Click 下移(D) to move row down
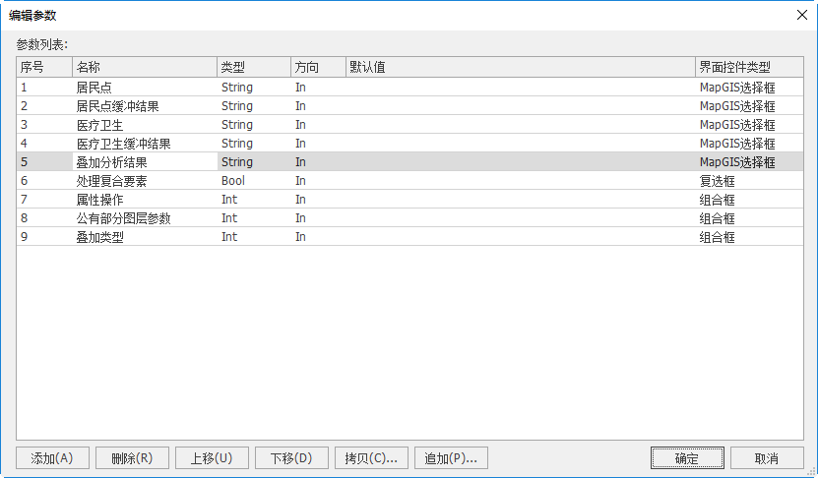Viewport: 818px width, 478px height. coord(291,458)
